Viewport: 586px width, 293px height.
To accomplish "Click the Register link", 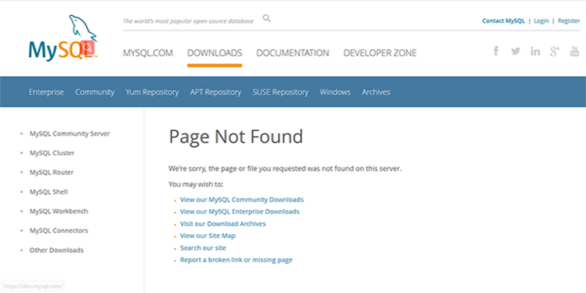I will tap(569, 21).
